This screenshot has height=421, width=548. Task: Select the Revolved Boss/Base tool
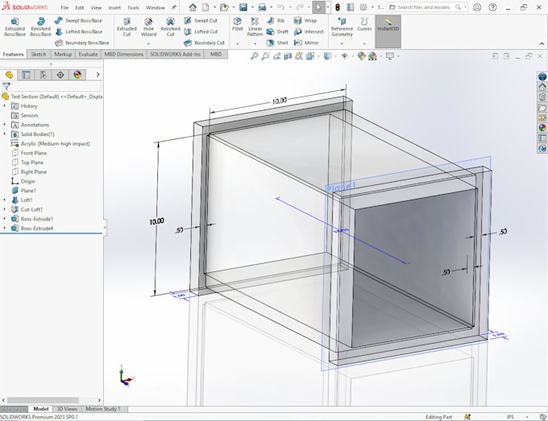[40, 27]
